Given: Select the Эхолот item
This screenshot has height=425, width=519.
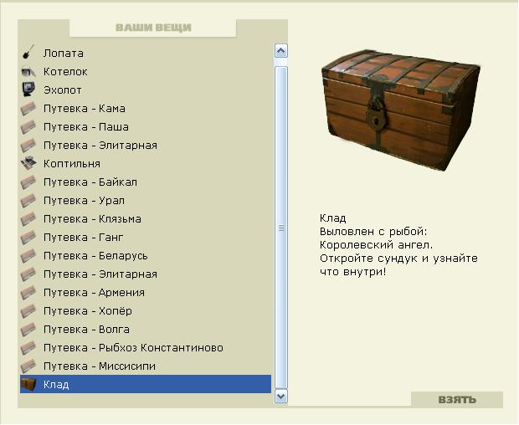Looking at the screenshot, I should [146, 90].
